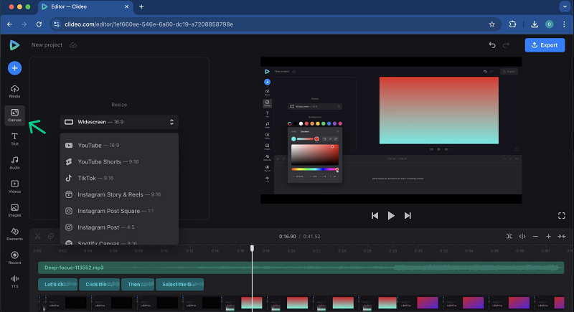Choose Instagram Story & Reels preset
574x312 pixels.
pos(119,194)
